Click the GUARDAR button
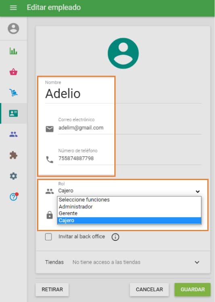Screen dimensions: 215x302 coord(192,290)
